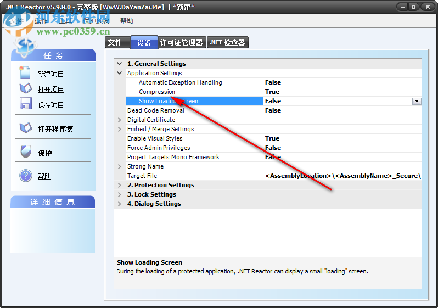Click the Help (帮助) question mark icon
Screen dimensions: 438x308
click(x=26, y=176)
